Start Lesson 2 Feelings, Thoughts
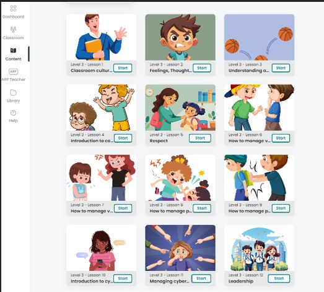Screen dimensions: 324x292 tap(202, 68)
